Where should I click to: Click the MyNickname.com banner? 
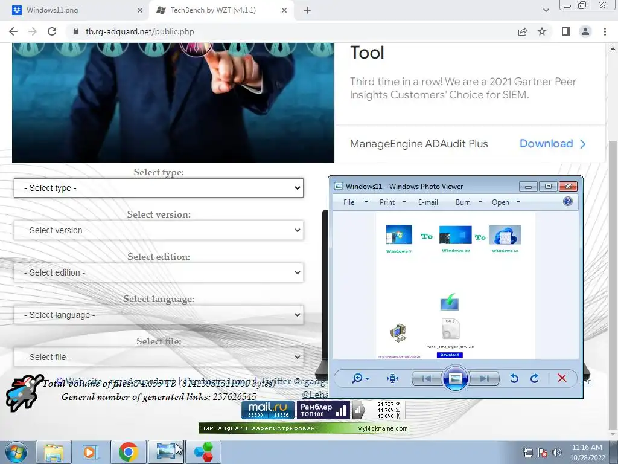(304, 428)
